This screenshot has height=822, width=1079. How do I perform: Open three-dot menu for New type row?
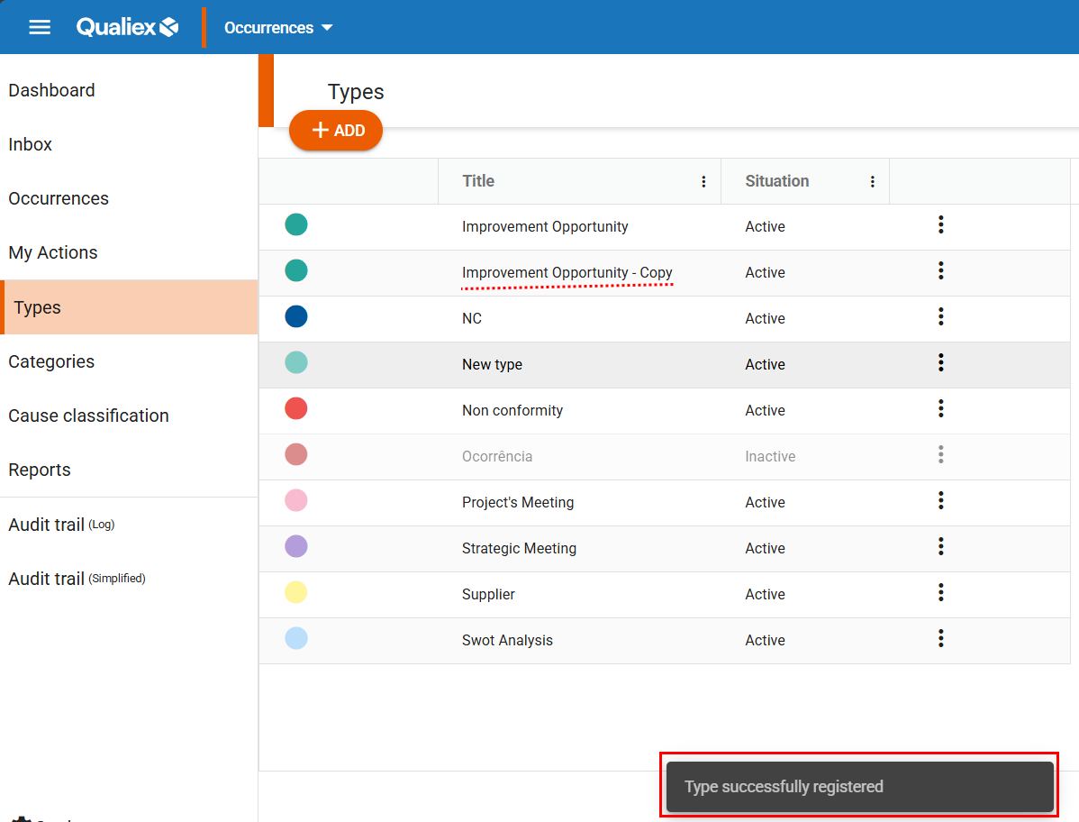click(x=940, y=363)
